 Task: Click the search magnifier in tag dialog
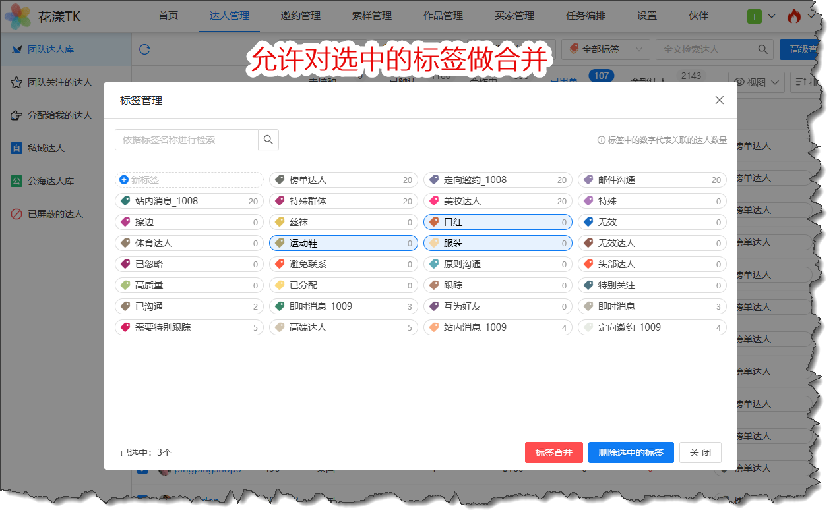pos(268,140)
